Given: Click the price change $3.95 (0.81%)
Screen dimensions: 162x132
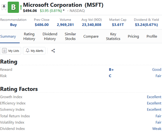Looking at the screenshot, I should click(x=51, y=11).
